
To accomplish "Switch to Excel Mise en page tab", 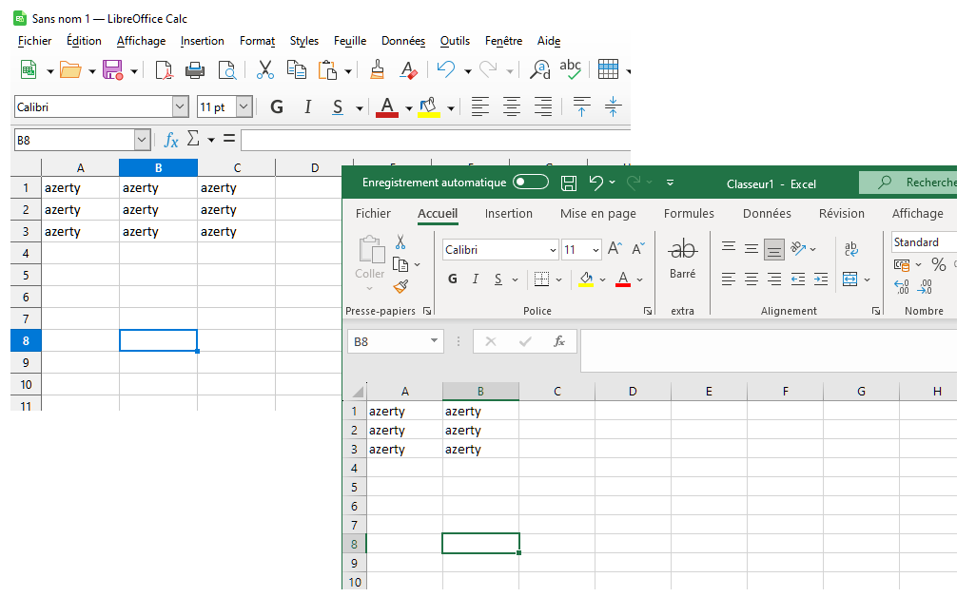I will (598, 213).
